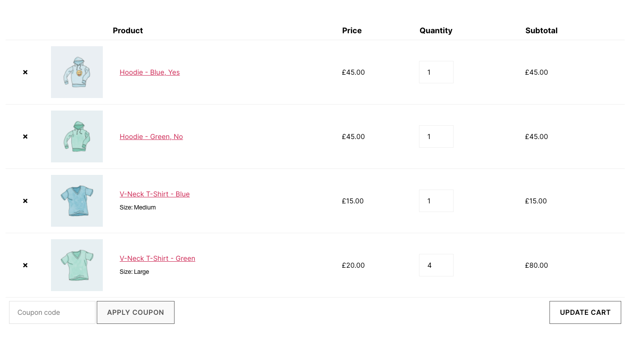The height and width of the screenshot is (339, 632).
Task: Remove the Hoodie - Green, No item
Action: tap(25, 136)
